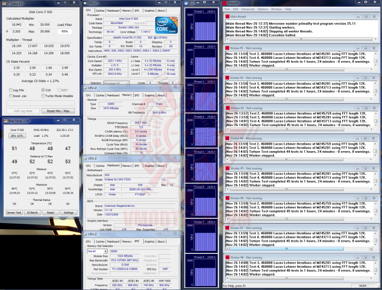
Task: Click Worker #7 horizontal scrollbar thumb
Action: (286, 249)
